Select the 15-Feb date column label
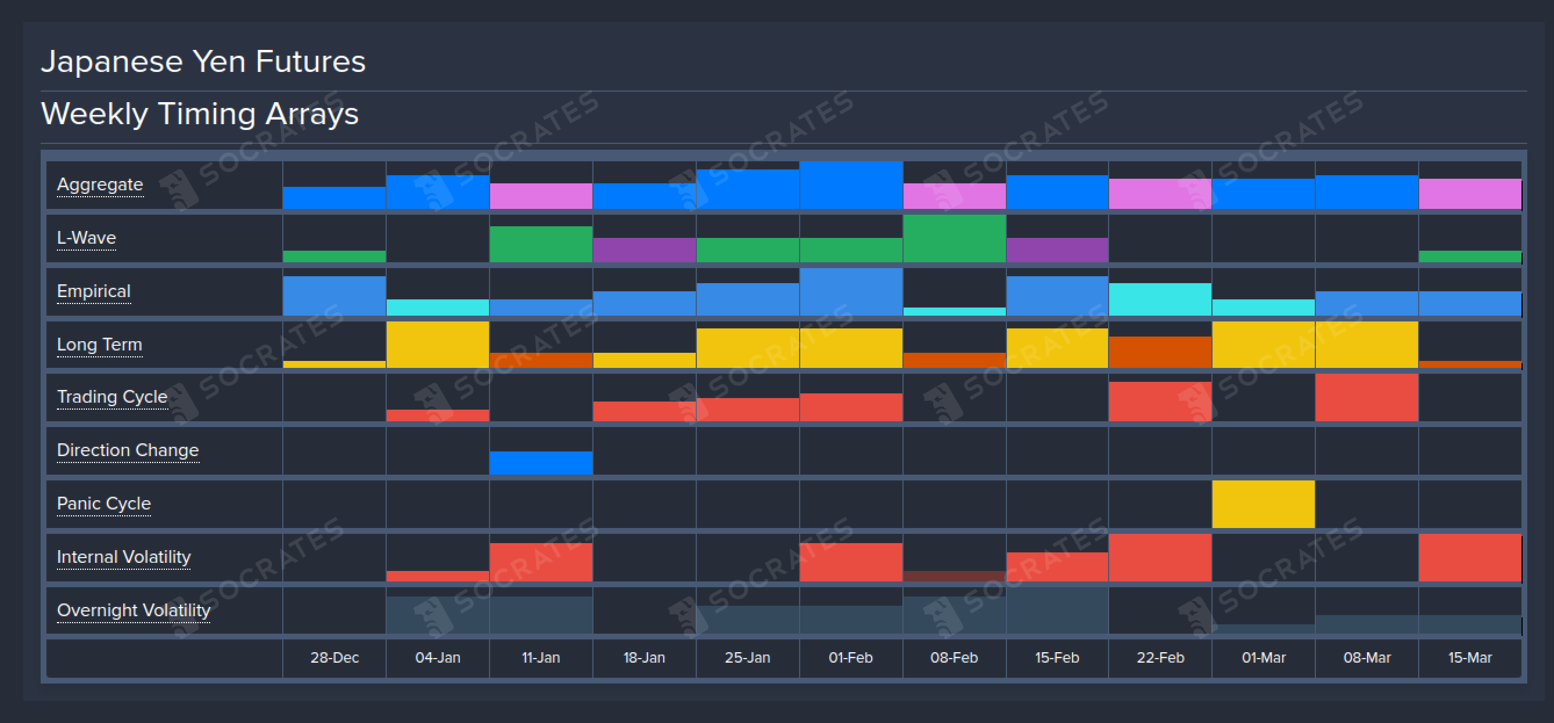1554x723 pixels. (x=1057, y=657)
